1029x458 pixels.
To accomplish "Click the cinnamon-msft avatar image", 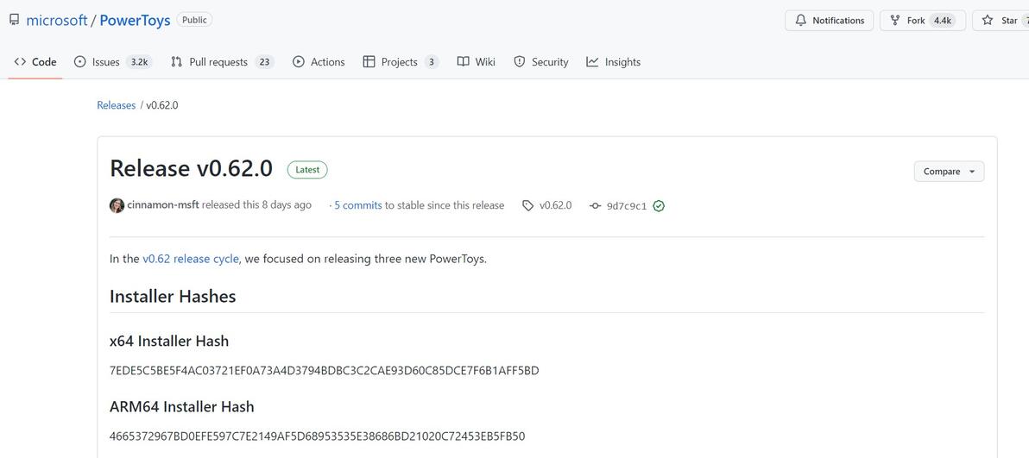I will coord(117,205).
